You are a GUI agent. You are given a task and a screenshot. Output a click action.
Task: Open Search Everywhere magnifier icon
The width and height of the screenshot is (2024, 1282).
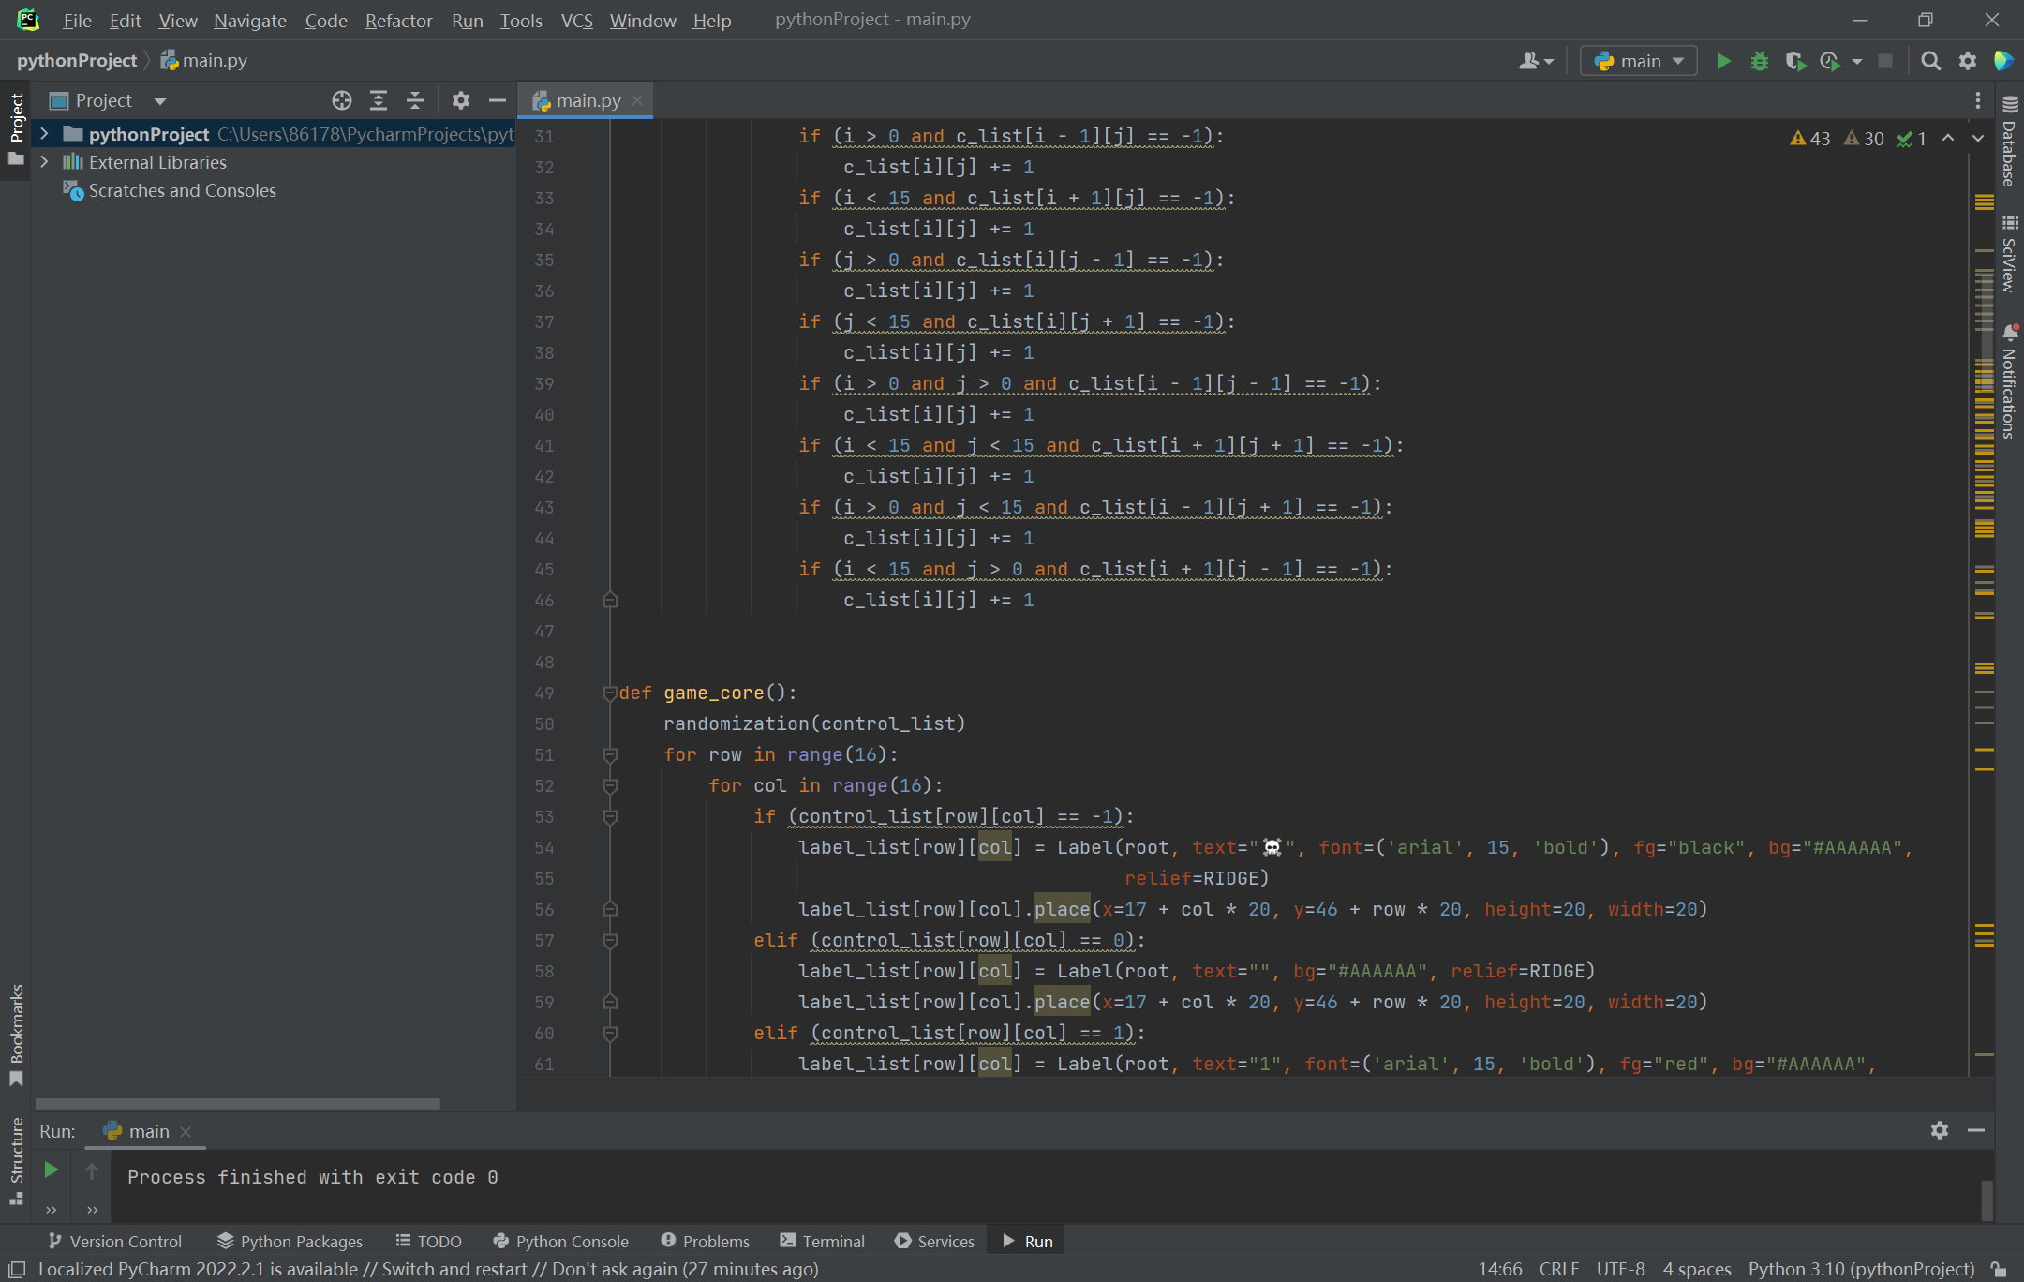[1930, 61]
